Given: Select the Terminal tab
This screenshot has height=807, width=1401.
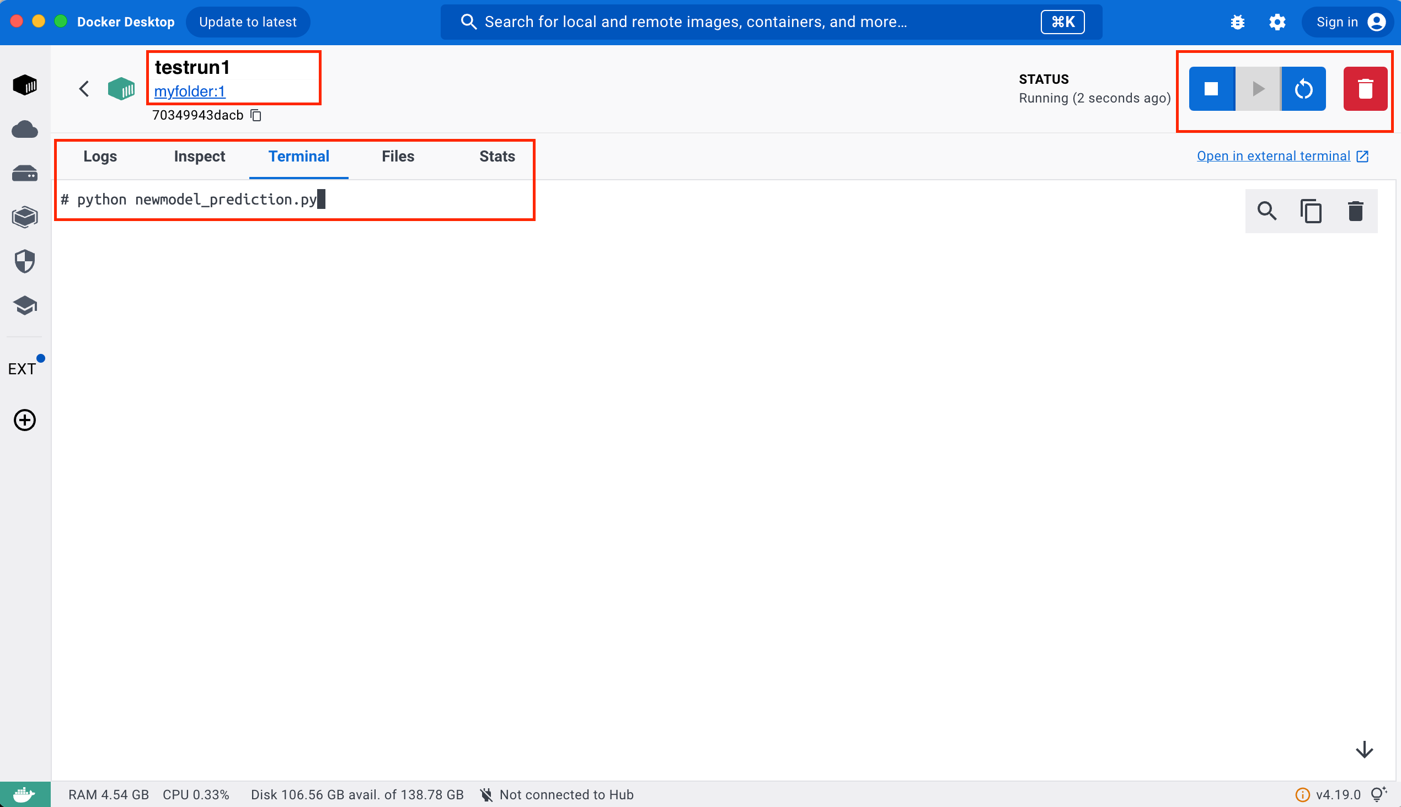Looking at the screenshot, I should point(299,157).
